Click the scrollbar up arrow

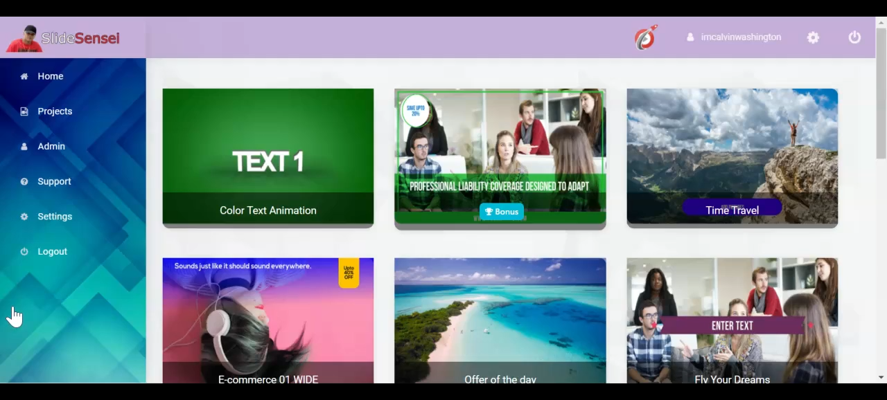[x=881, y=22]
